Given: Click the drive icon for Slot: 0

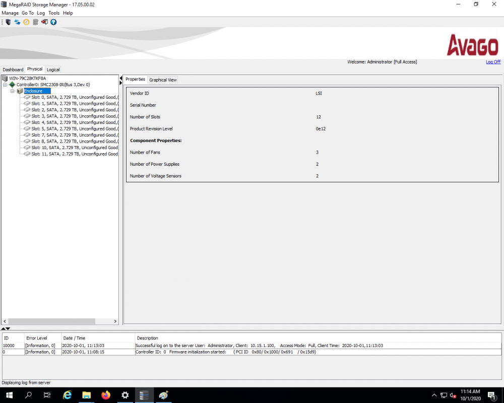Looking at the screenshot, I should [x=27, y=97].
